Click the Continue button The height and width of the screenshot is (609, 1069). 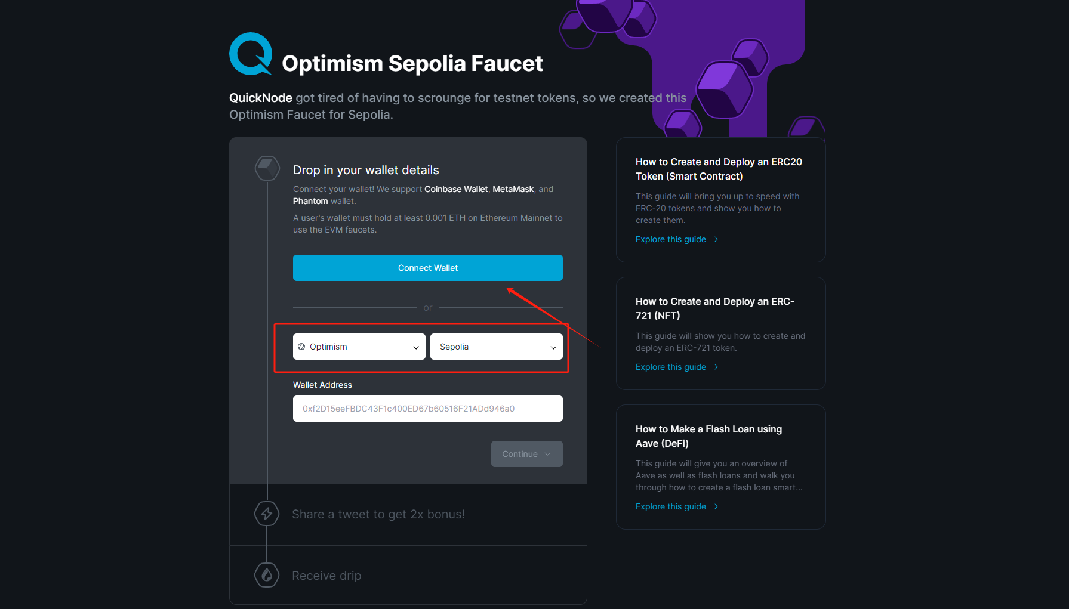520,454
